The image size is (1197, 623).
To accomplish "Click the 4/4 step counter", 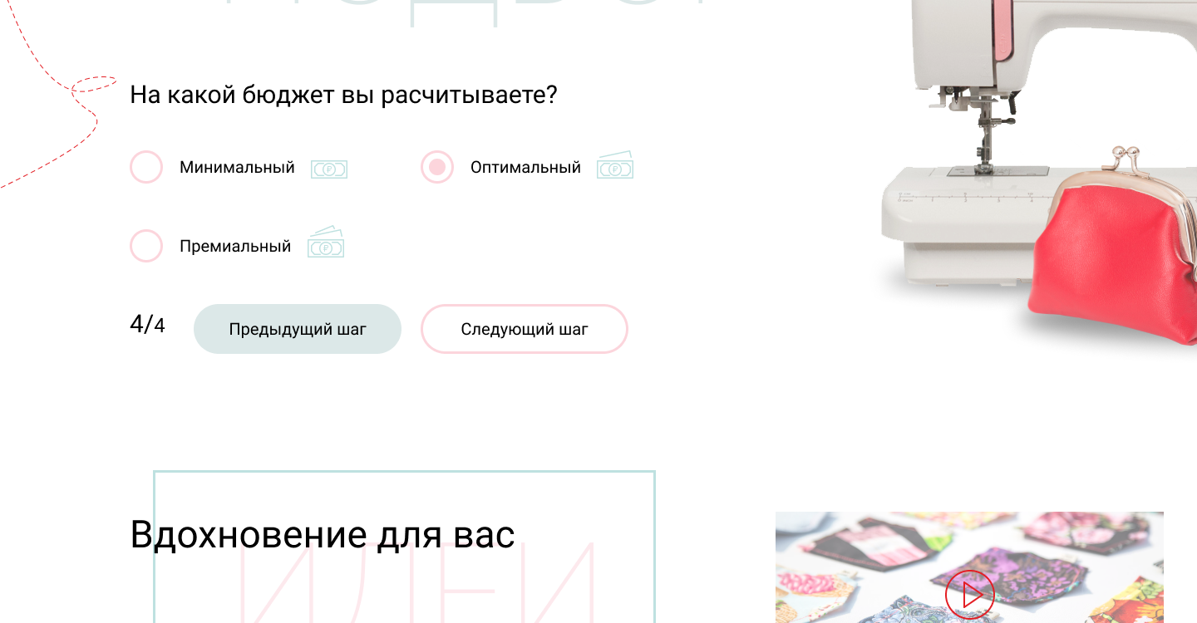I will (147, 325).
